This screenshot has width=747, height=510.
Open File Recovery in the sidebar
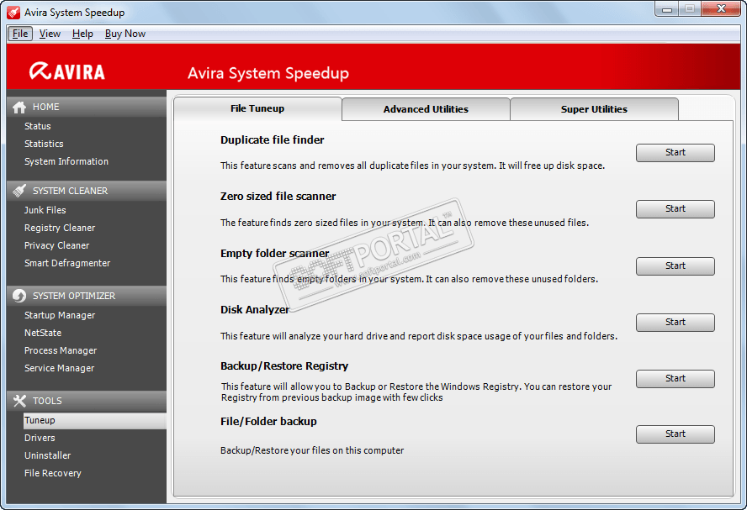tap(53, 473)
